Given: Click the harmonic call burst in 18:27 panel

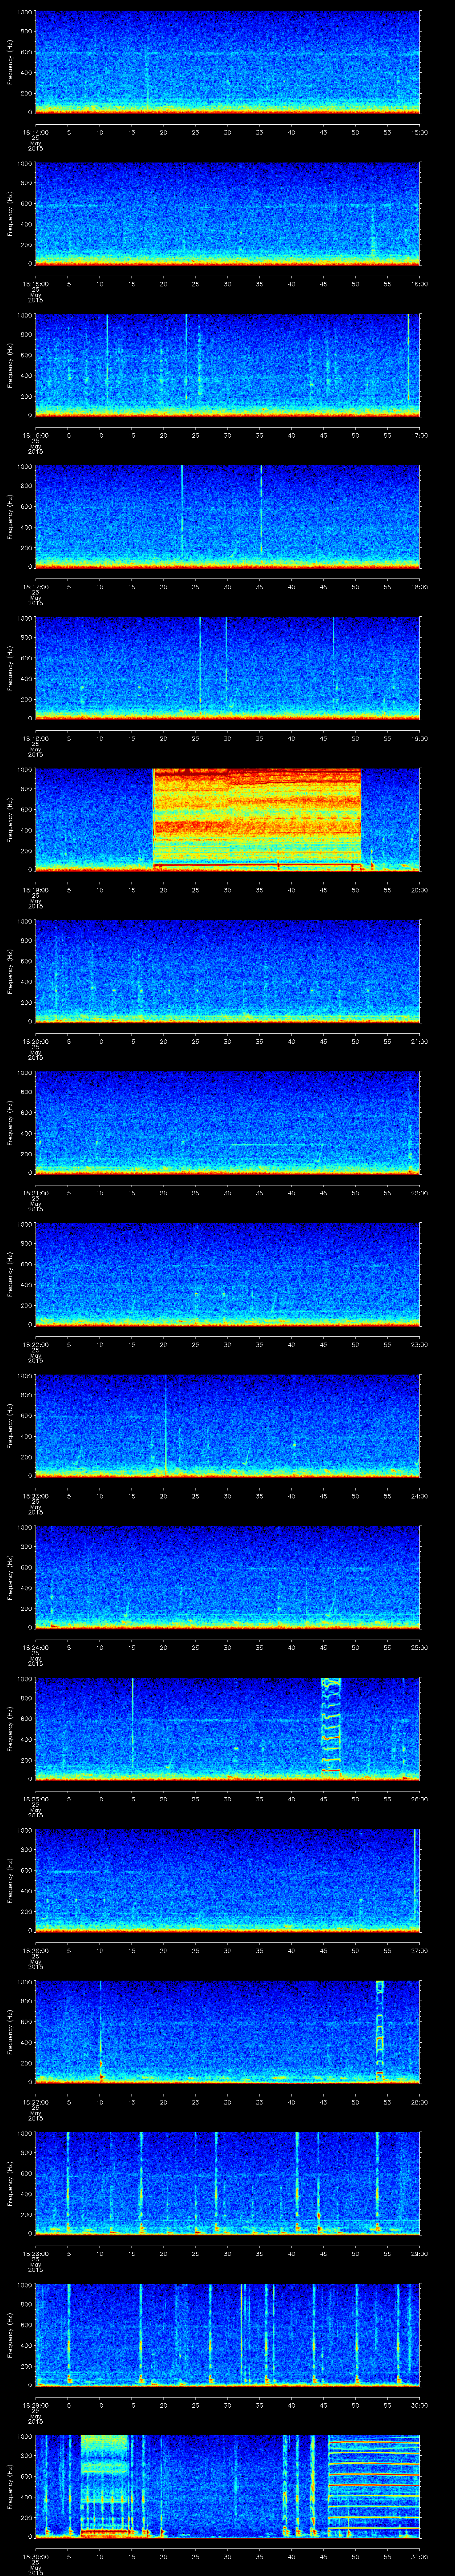Looking at the screenshot, I should coord(380,2031).
